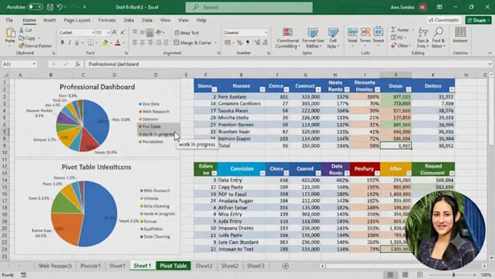Open the File menu

click(9, 20)
